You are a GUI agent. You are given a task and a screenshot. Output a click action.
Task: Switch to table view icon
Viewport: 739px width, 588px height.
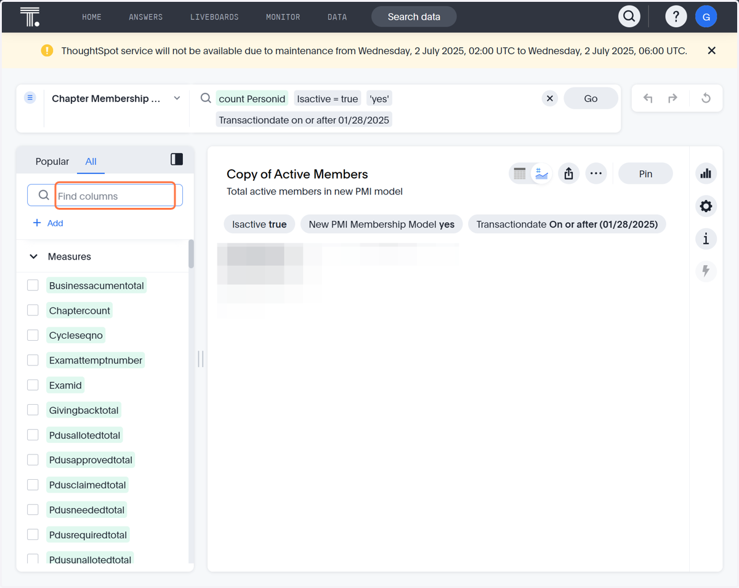pos(520,174)
